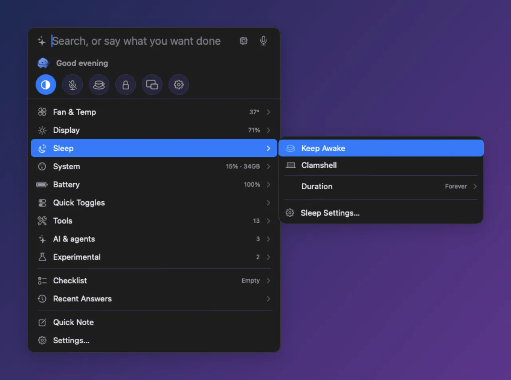Screen dimensions: 511x380
Task: Click the checklist icon beside Checklist
Action: [x=42, y=281]
